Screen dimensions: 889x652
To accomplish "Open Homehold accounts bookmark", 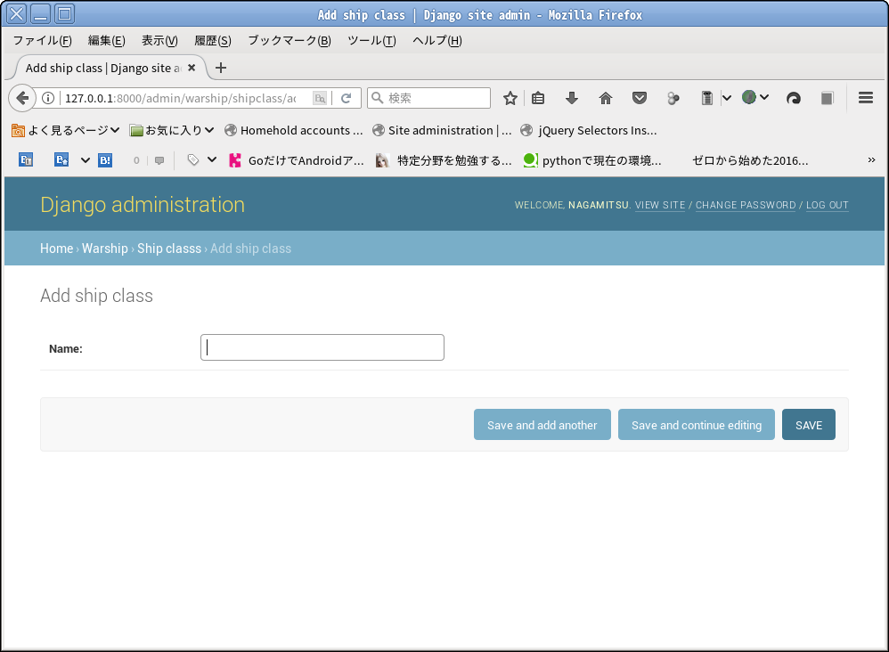I will (x=294, y=130).
